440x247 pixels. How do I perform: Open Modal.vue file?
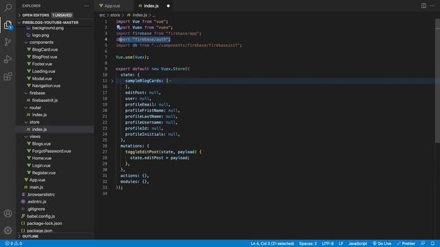point(42,79)
